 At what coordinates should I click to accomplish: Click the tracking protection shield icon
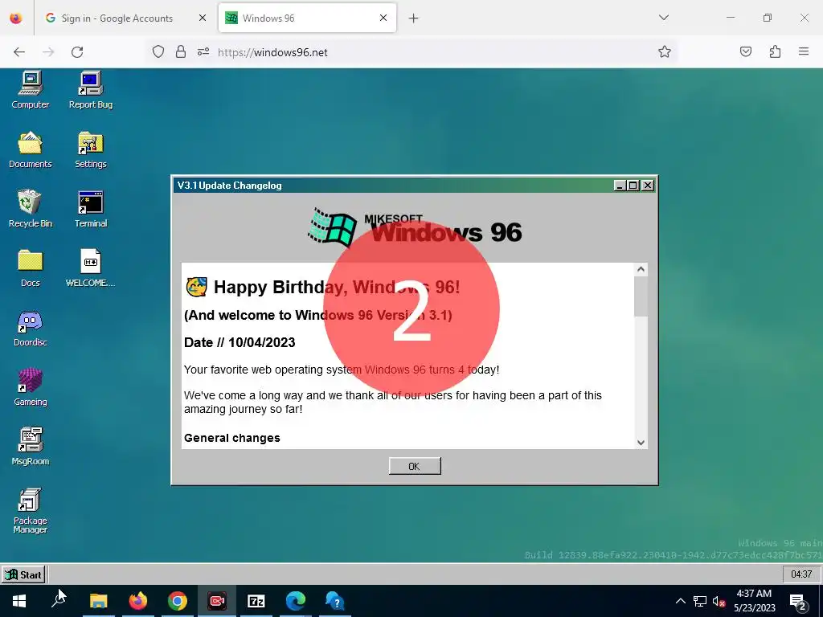[158, 52]
